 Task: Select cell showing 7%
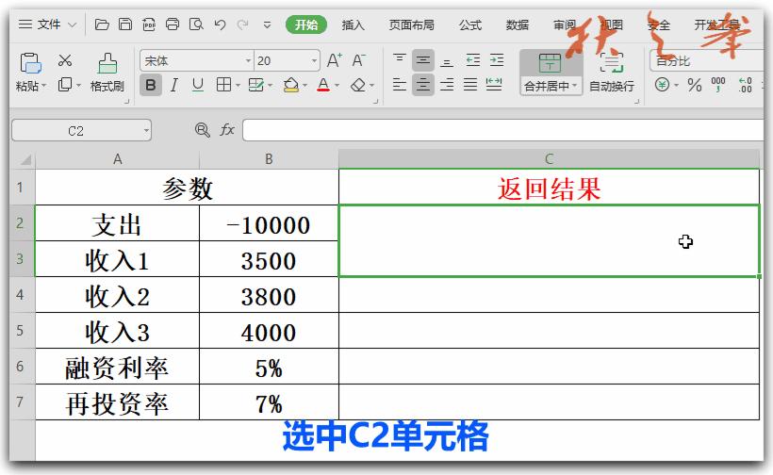pos(269,402)
